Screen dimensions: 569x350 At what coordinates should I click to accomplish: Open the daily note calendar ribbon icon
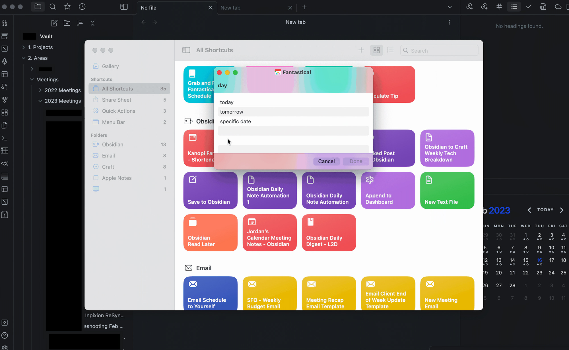point(5,215)
